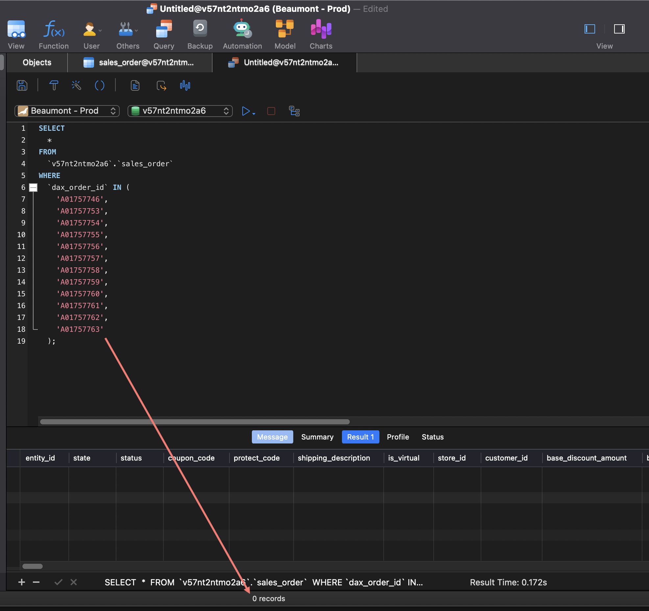Switch to the Summary tab

pos(317,437)
